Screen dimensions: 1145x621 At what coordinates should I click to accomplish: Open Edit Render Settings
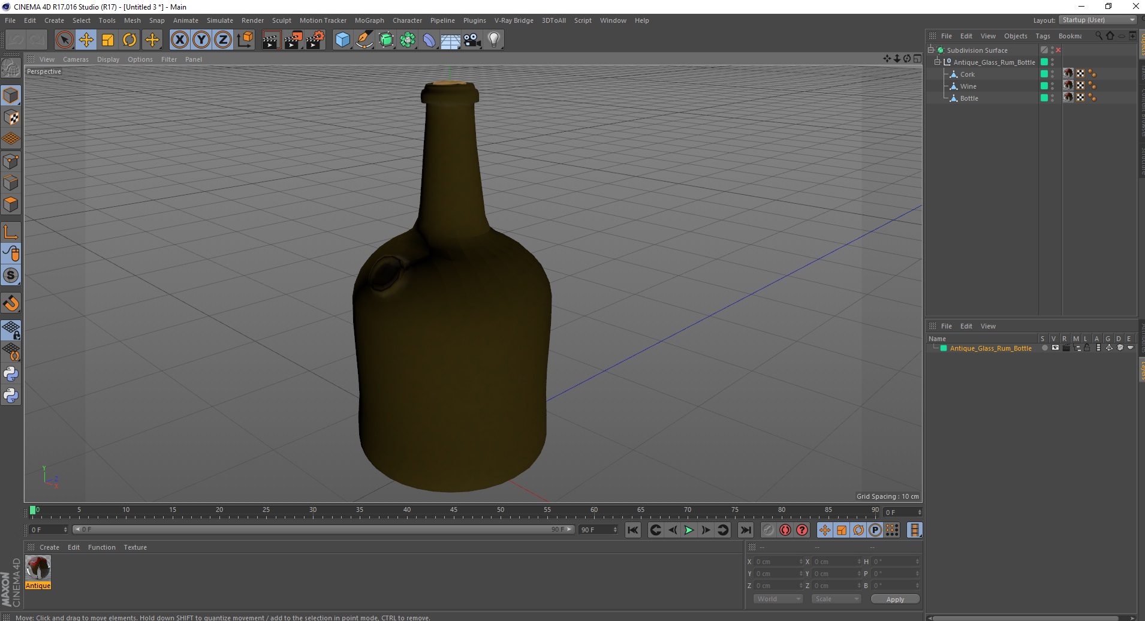315,40
